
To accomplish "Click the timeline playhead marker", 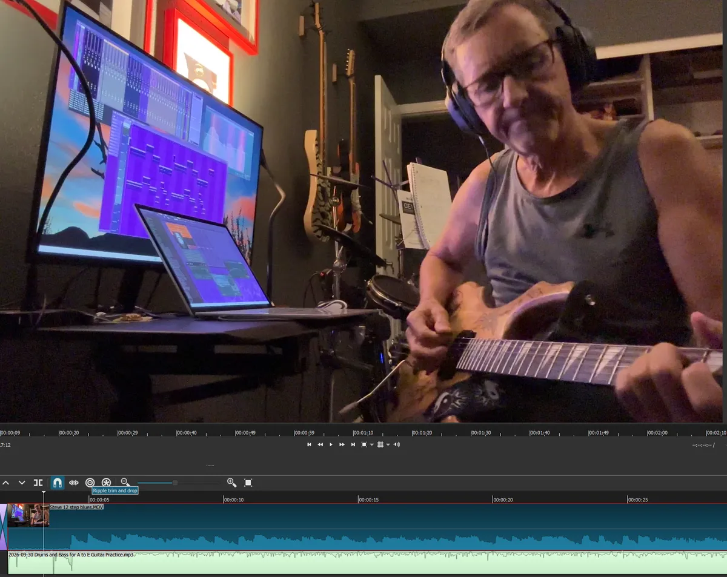I will coord(44,493).
